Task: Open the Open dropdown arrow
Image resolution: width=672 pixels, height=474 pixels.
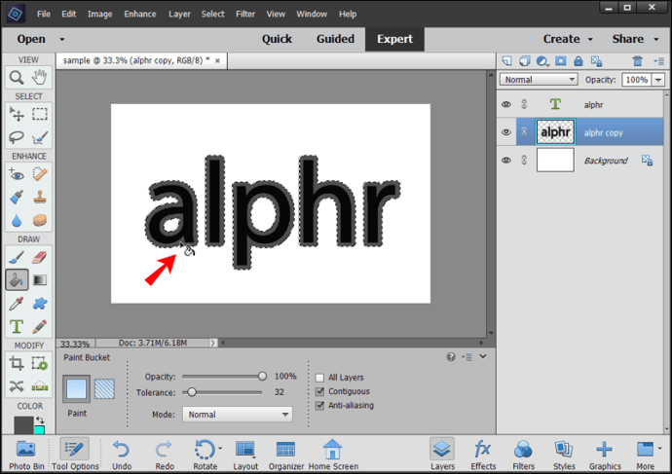Action: pyautogui.click(x=62, y=39)
